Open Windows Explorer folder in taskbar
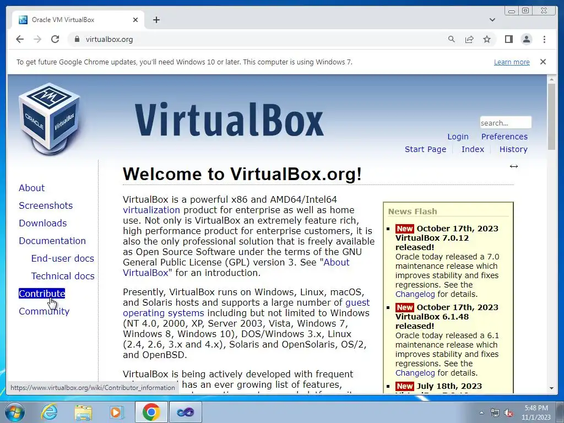Image resolution: width=564 pixels, height=423 pixels. click(x=83, y=412)
